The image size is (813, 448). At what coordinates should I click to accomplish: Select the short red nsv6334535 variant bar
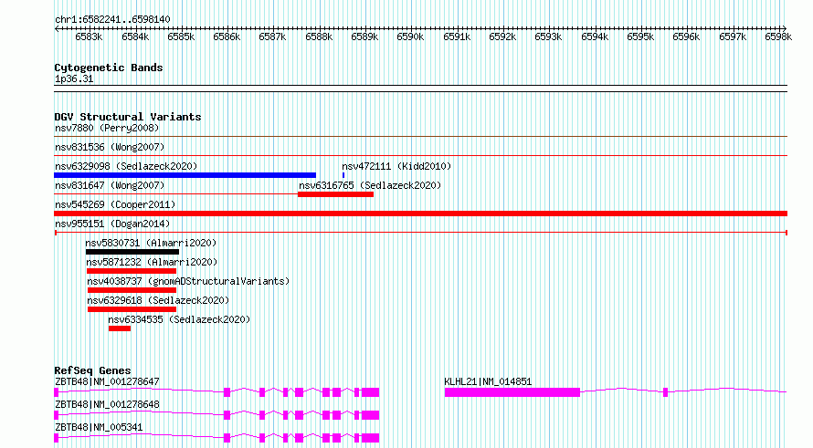[120, 328]
